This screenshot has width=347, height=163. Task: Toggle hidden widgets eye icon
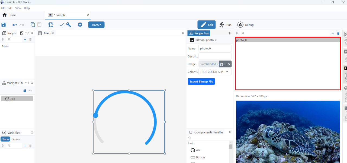[x=31, y=91]
